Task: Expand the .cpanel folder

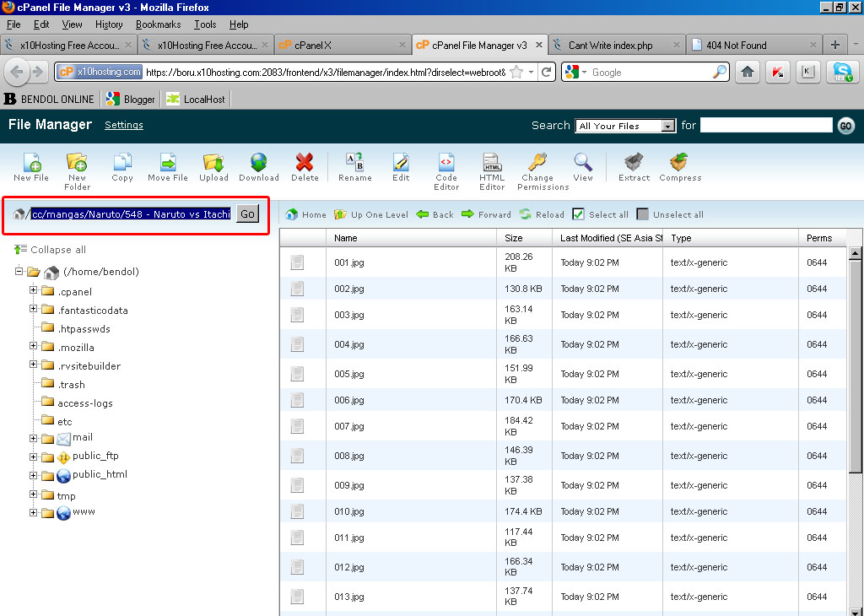Action: coord(33,289)
